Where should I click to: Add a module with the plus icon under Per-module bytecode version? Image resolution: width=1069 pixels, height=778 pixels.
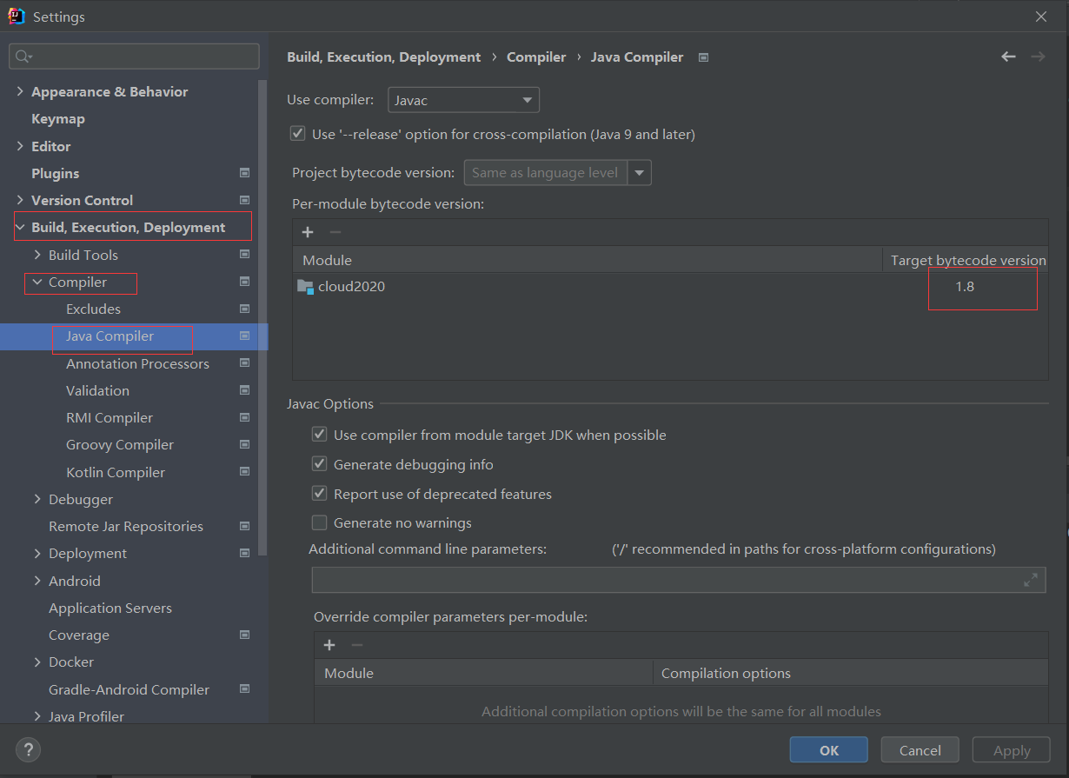308,232
